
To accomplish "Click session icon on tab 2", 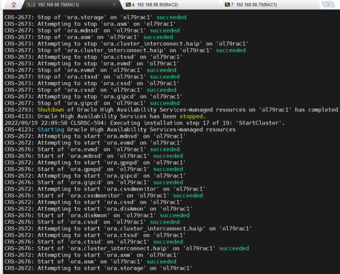I will coord(29,5).
